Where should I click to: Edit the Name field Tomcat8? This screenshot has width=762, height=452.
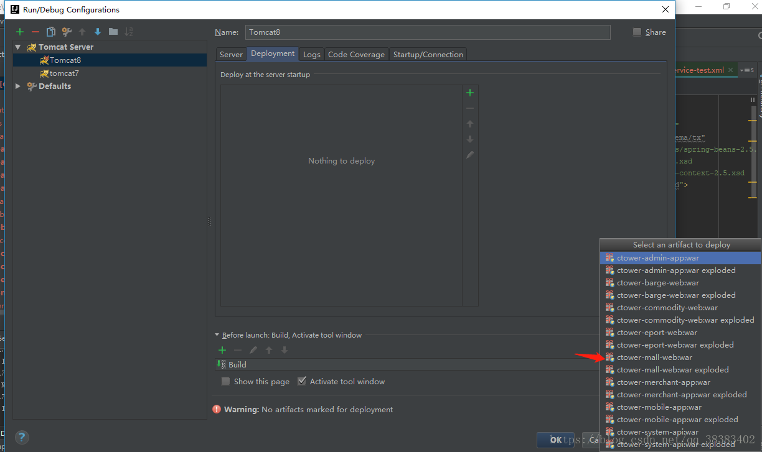coord(428,32)
